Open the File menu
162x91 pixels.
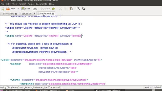(3, 4)
